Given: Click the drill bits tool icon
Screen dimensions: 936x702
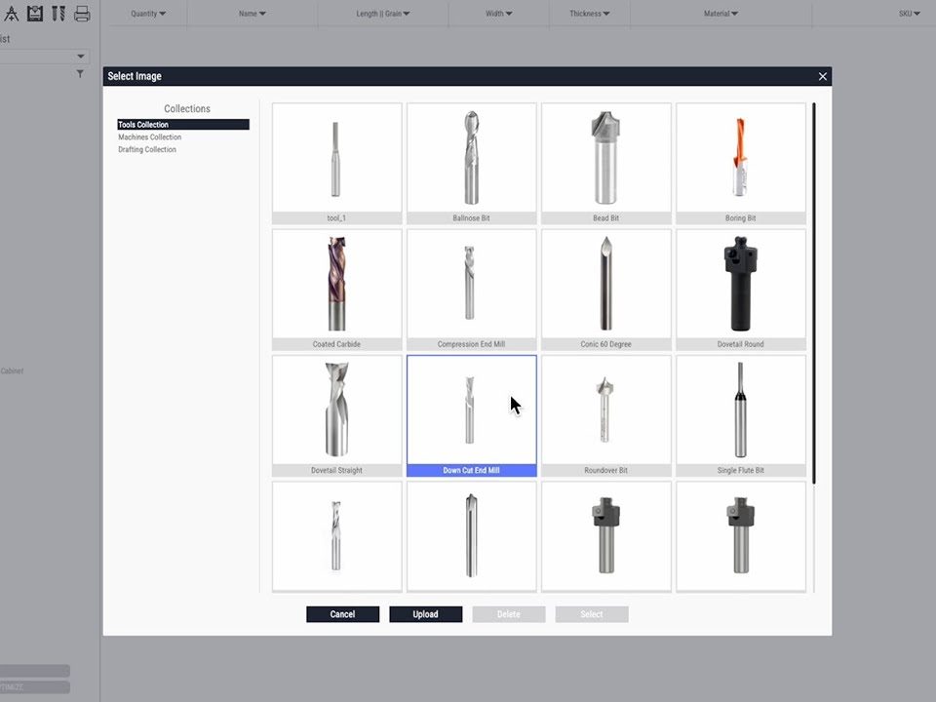Looking at the screenshot, I should [58, 14].
